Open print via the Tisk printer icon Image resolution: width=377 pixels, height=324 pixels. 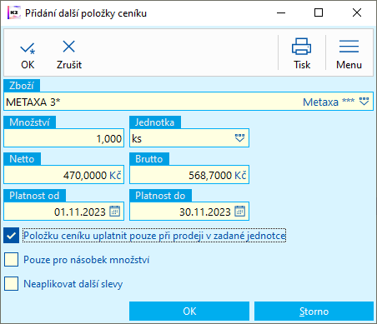pyautogui.click(x=301, y=46)
